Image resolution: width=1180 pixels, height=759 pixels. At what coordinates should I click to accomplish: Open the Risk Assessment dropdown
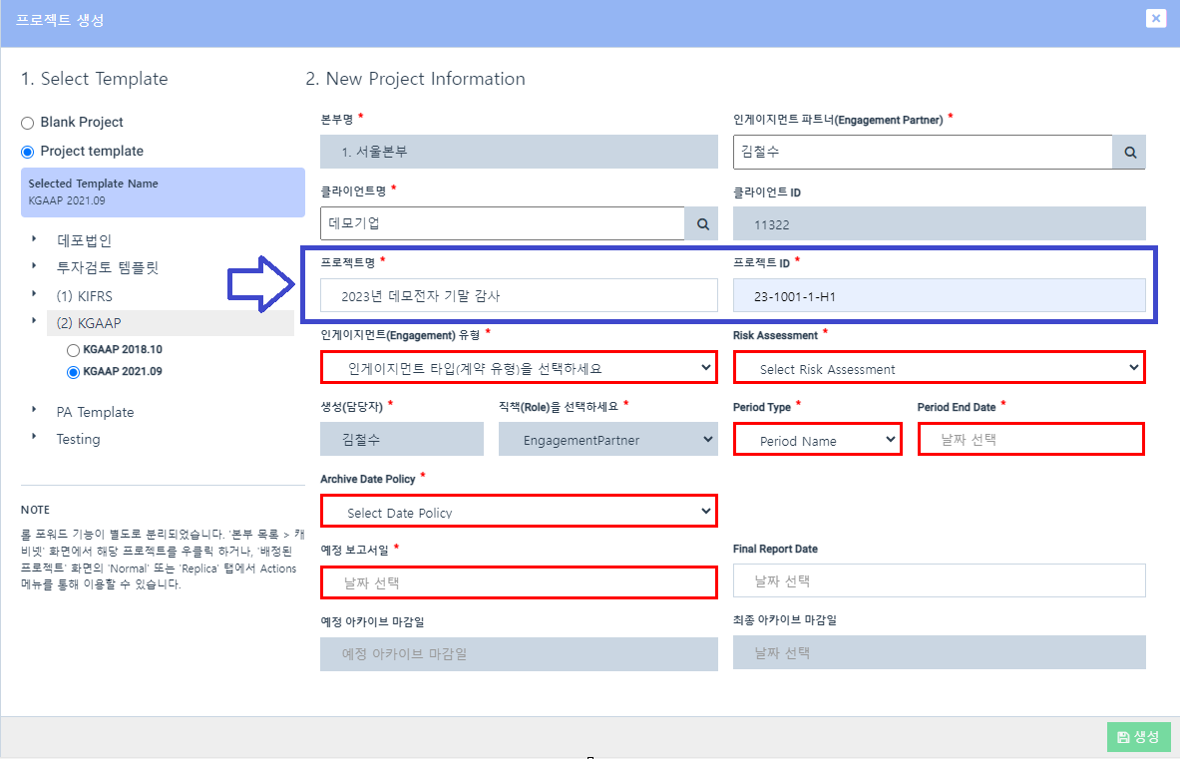[x=938, y=366]
